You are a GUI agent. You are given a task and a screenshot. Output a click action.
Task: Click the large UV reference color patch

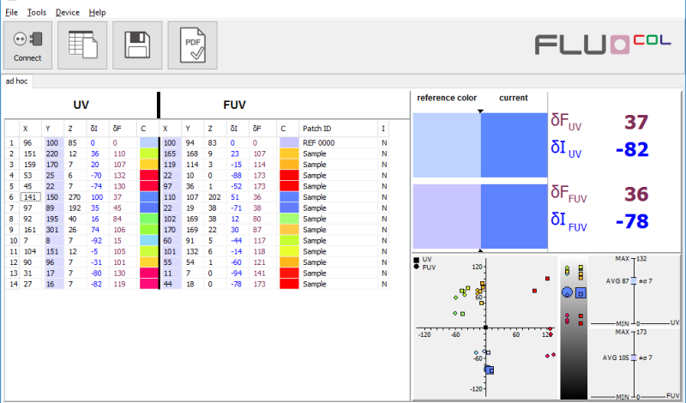pos(447,145)
